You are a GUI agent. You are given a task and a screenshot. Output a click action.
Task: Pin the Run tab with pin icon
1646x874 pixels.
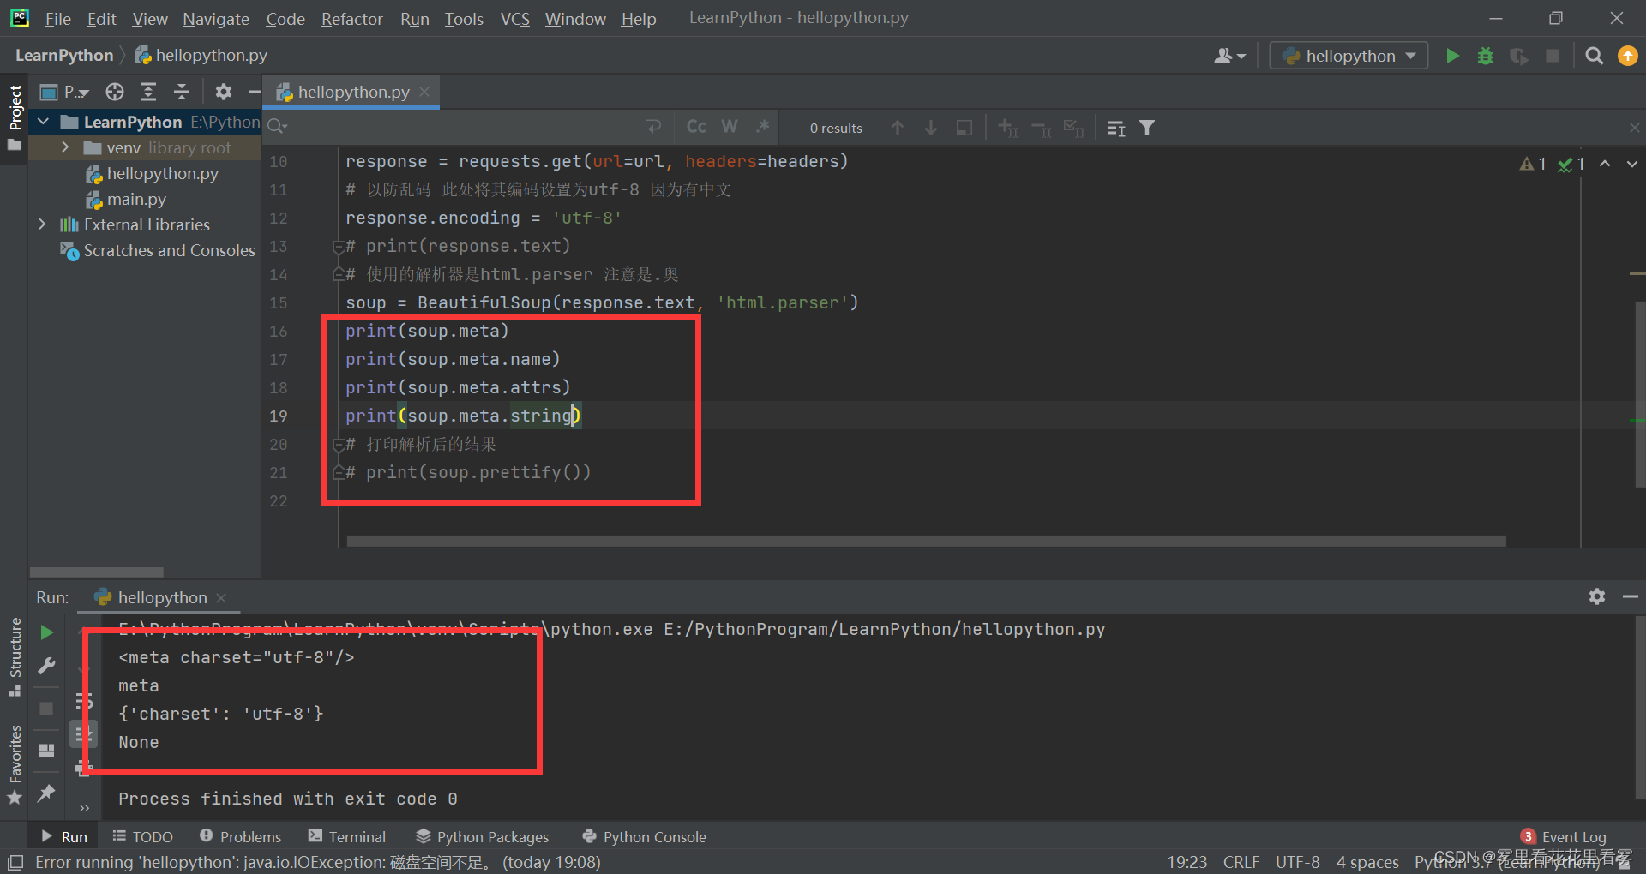pos(46,793)
